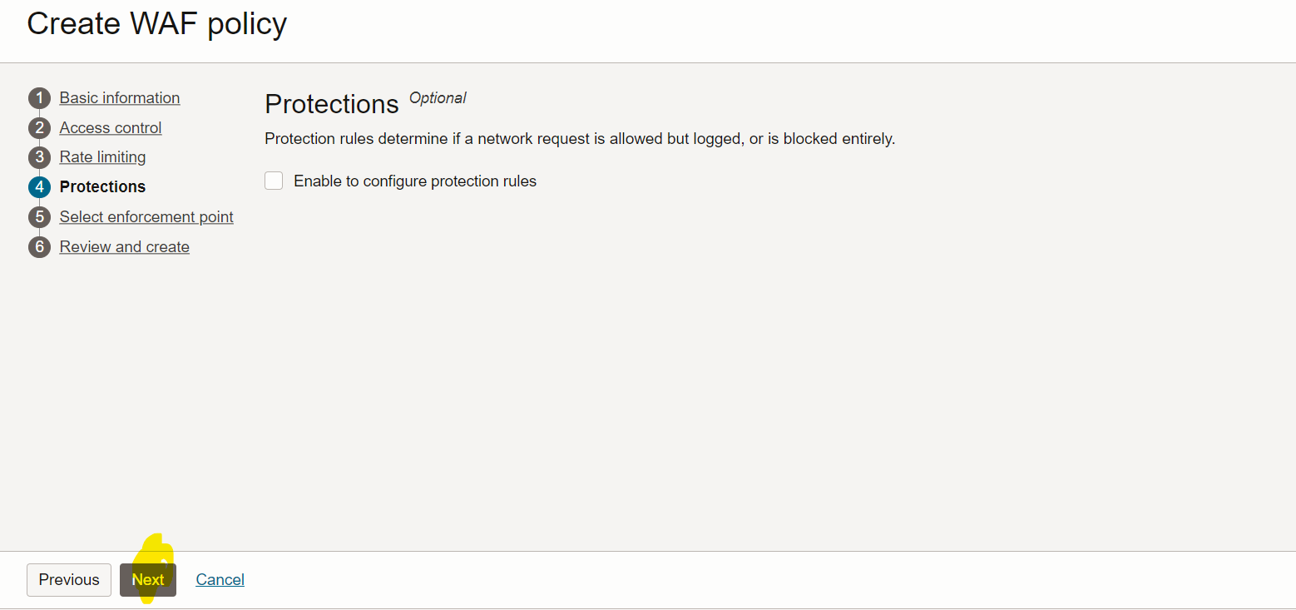Go to the Basic information step

pos(119,97)
